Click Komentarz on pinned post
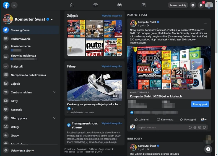 tap(165, 120)
